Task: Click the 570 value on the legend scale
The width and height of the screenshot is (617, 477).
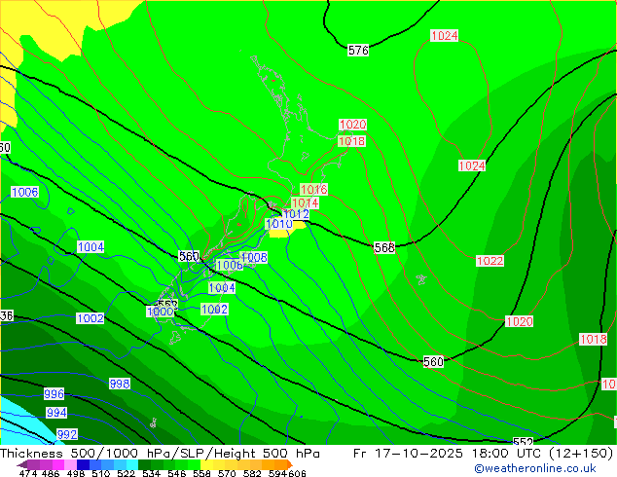Action: tap(227, 473)
